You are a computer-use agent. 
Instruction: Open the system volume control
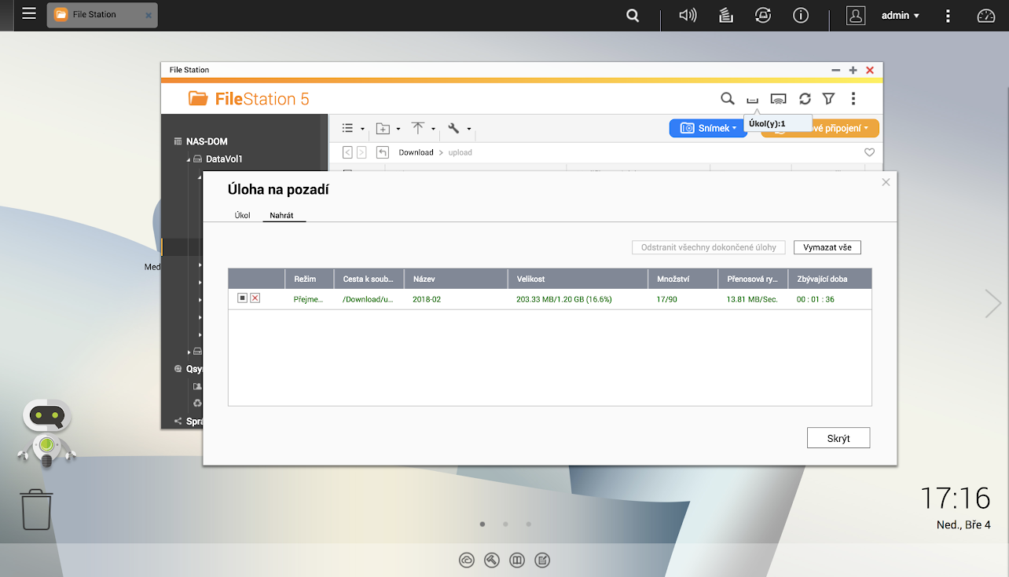[x=687, y=15]
